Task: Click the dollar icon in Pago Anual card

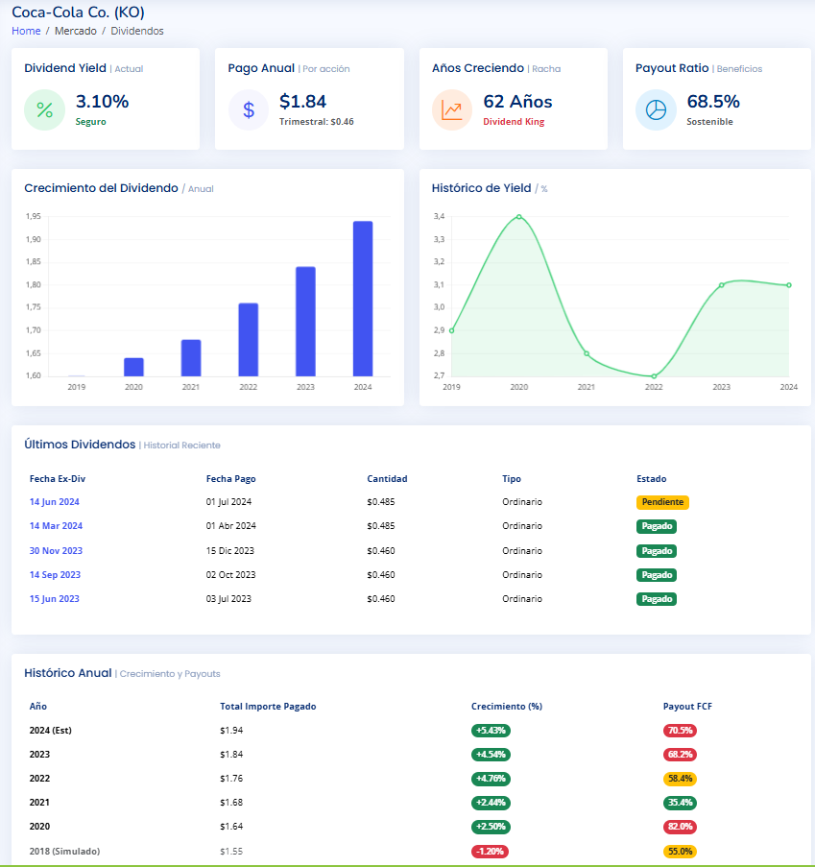Action: [249, 110]
